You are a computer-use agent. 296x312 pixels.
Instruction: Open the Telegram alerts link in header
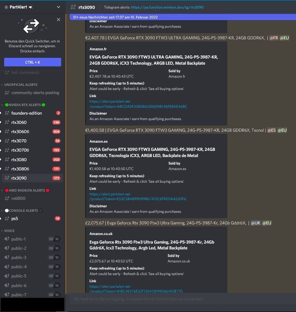(167, 8)
